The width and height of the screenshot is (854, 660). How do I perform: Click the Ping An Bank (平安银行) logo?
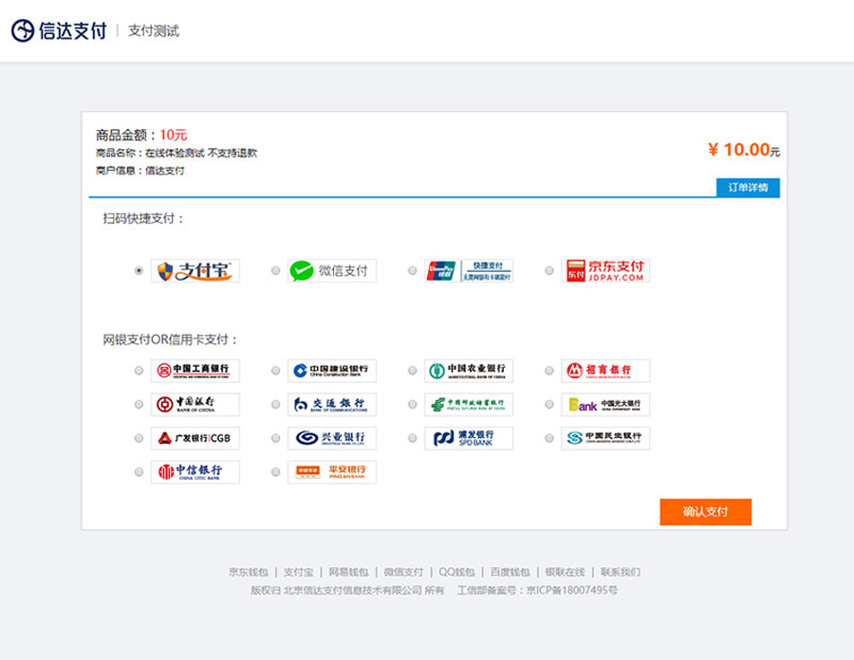[332, 472]
